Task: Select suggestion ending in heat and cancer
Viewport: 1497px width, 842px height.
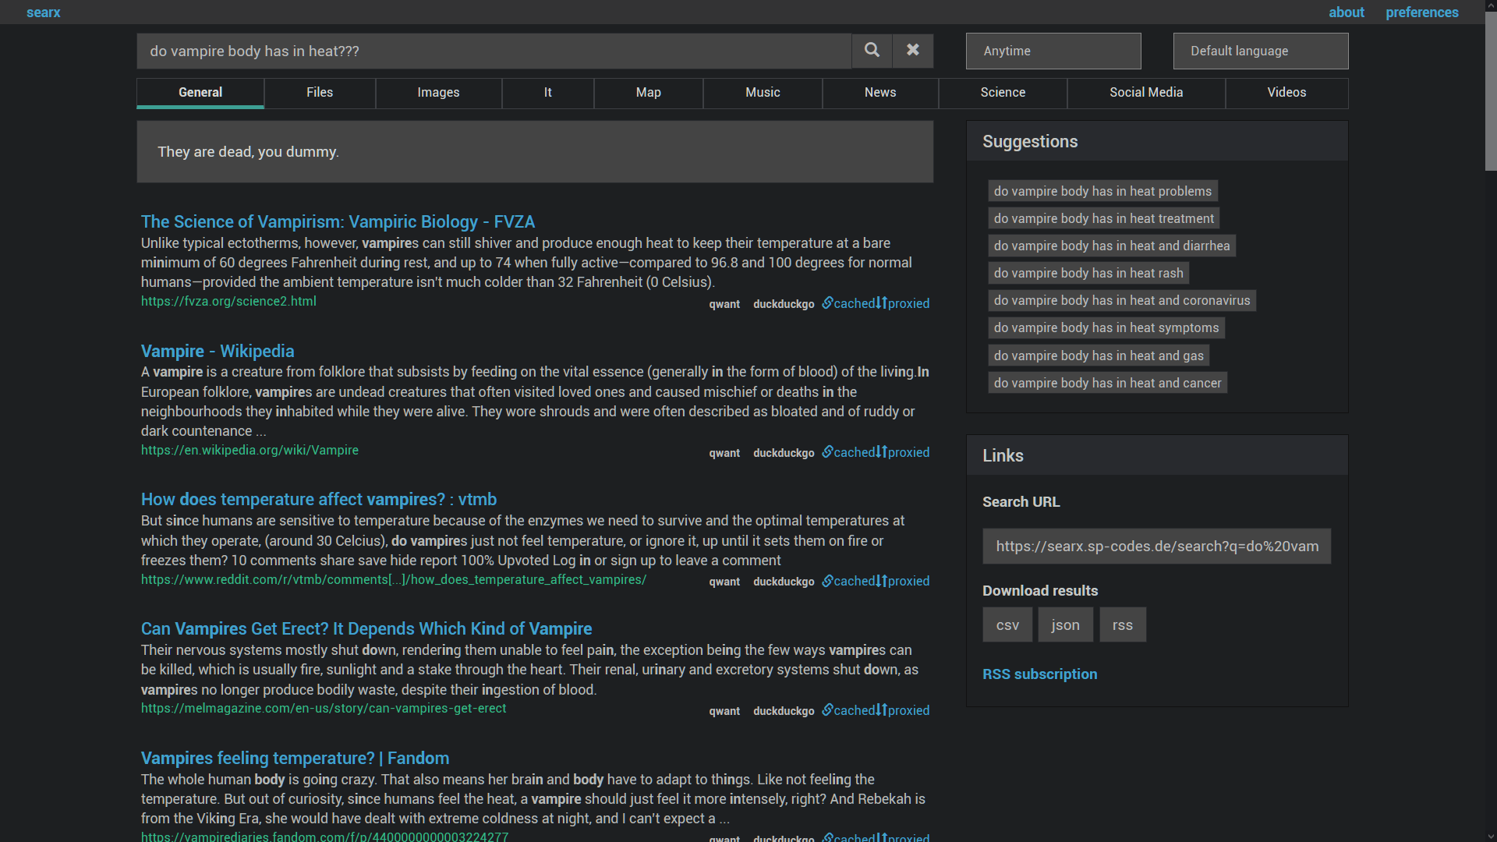Action: coord(1107,384)
